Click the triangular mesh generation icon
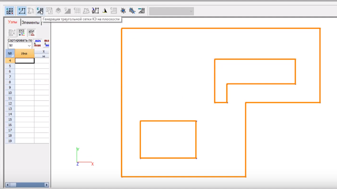The width and height of the screenshot is (337, 189). pos(40,11)
